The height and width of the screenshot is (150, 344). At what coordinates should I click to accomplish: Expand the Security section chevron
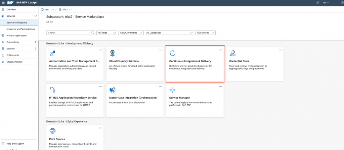pos(36,48)
